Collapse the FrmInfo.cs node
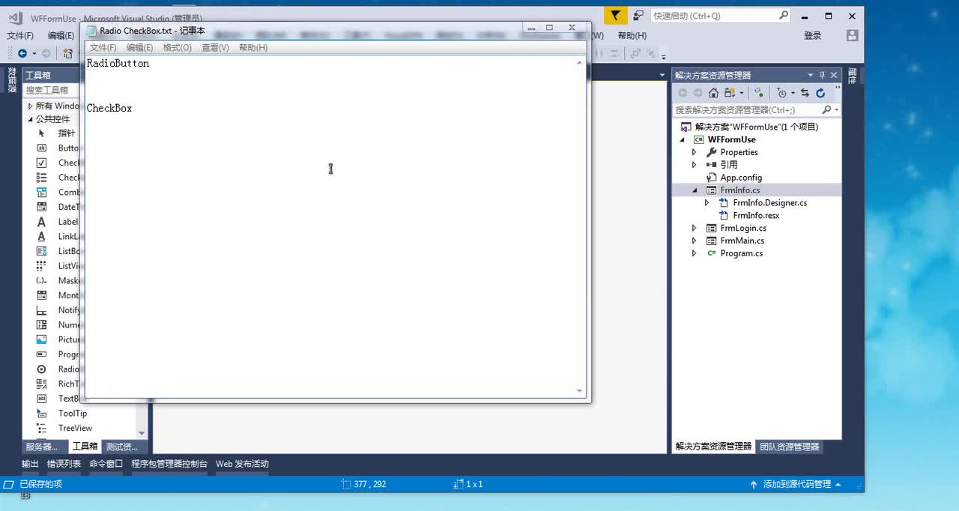 pos(694,190)
